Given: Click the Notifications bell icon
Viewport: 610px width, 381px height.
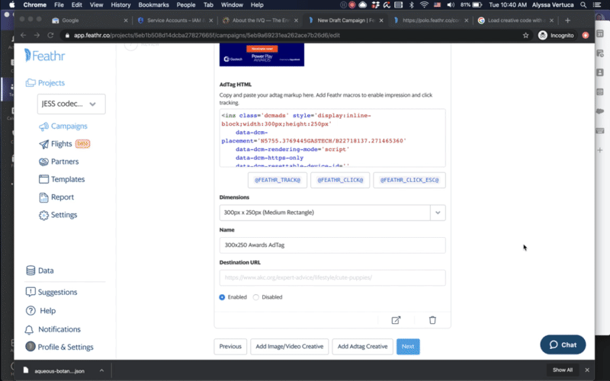Looking at the screenshot, I should click(x=29, y=330).
